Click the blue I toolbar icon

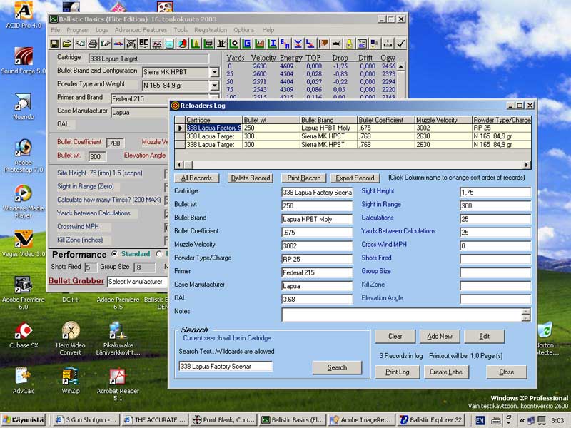tap(273, 44)
